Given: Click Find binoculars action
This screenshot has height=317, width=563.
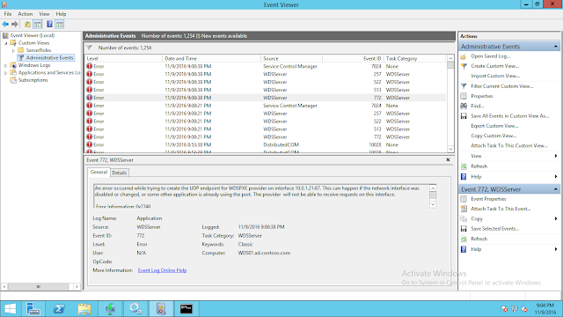Looking at the screenshot, I should (x=477, y=106).
